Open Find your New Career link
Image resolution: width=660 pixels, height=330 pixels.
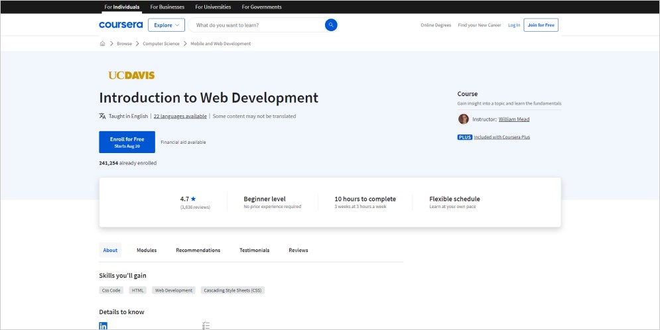point(480,25)
